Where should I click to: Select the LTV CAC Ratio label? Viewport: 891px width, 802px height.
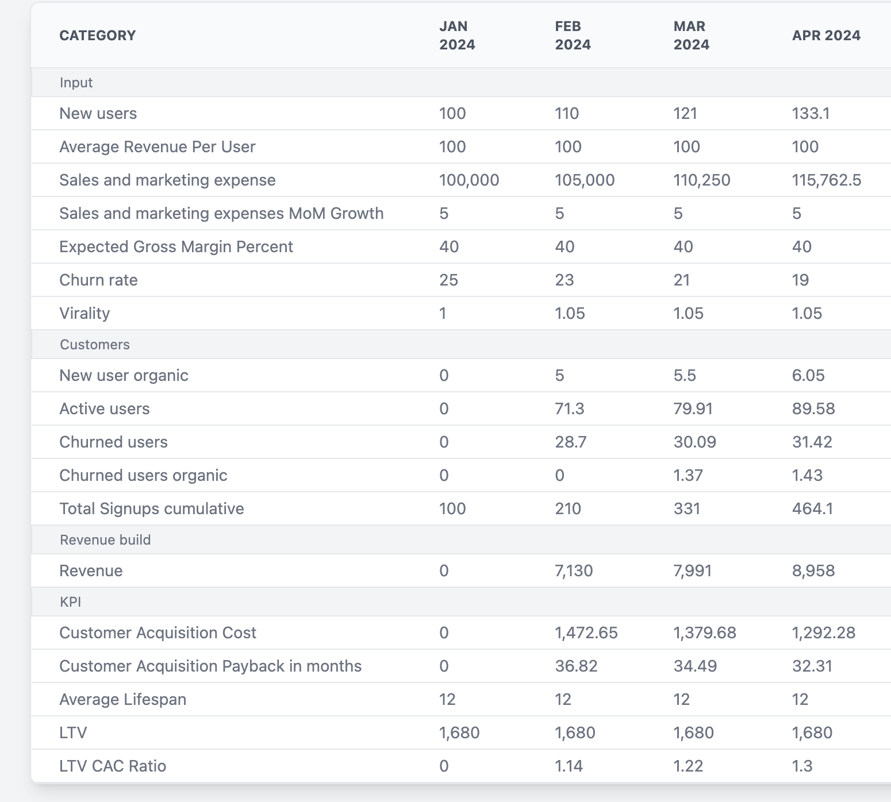coord(113,766)
